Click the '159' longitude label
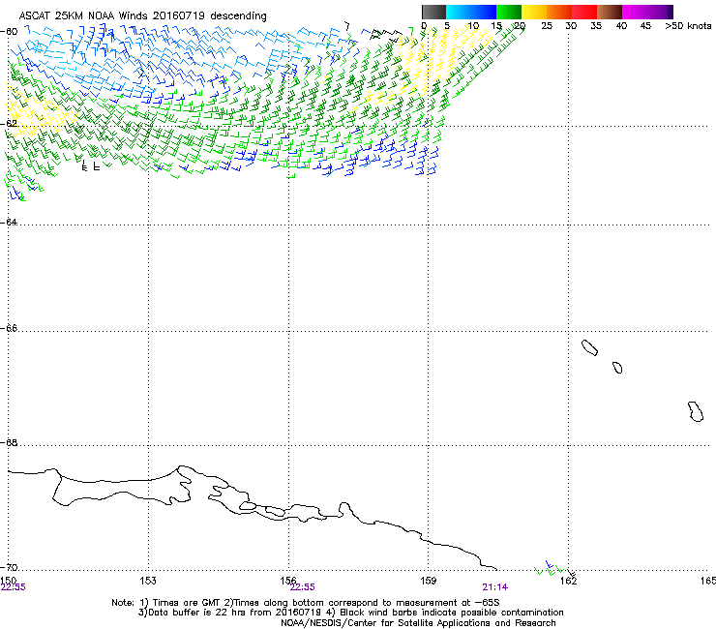 coord(428,581)
